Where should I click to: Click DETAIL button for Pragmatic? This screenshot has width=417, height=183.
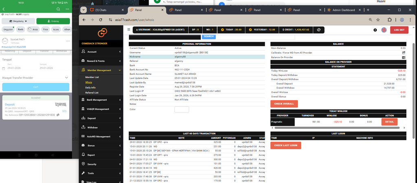coord(389,122)
